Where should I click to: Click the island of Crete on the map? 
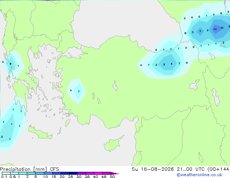(40, 133)
